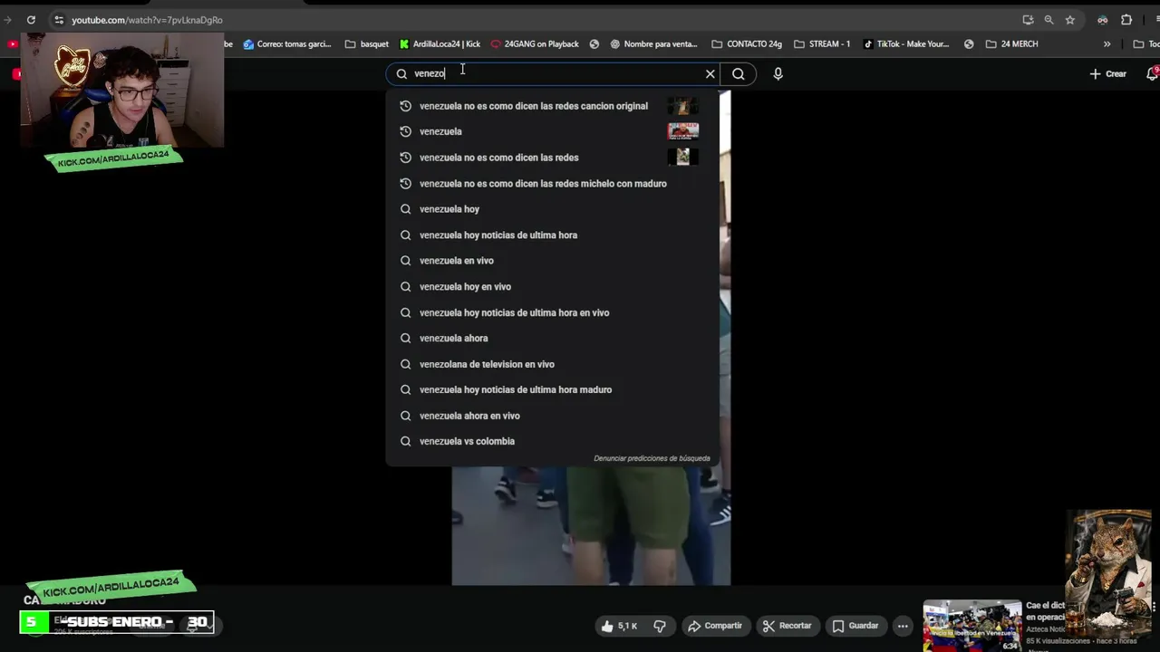Image resolution: width=1160 pixels, height=652 pixels.
Task: Open ArdillaLoca24 | Kick bookmark
Action: [440, 43]
